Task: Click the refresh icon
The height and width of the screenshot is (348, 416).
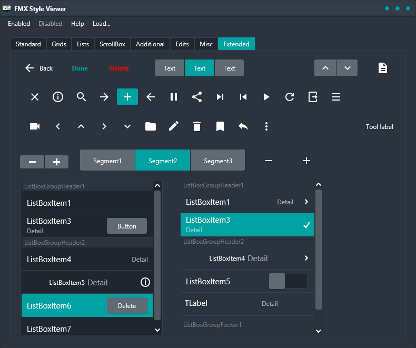Action: click(x=290, y=97)
